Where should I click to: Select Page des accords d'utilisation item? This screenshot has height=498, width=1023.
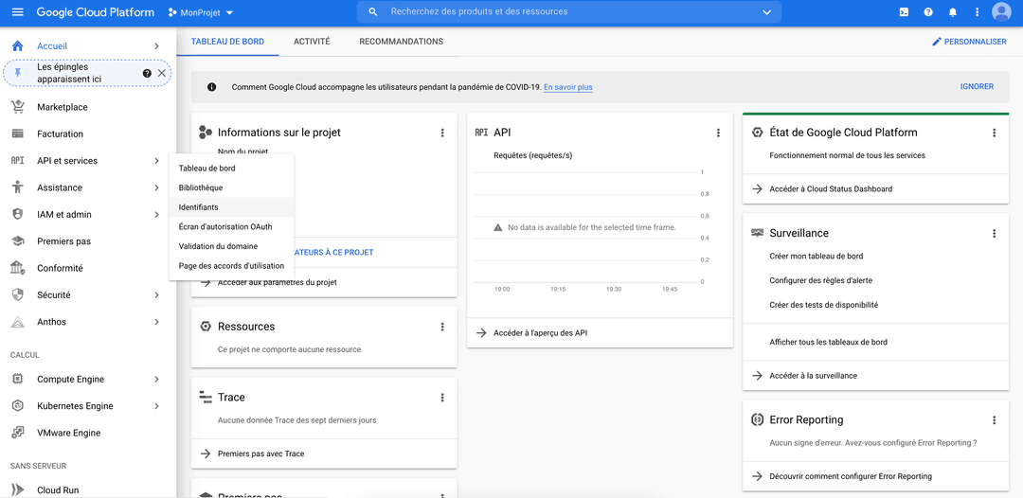click(232, 266)
